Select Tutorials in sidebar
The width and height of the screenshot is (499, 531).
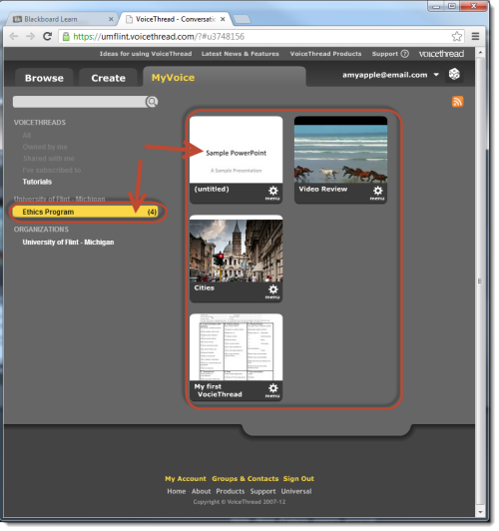(37, 182)
